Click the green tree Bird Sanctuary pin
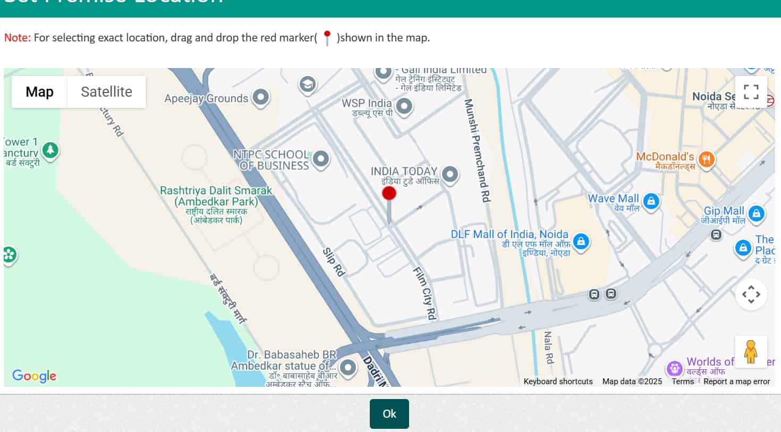This screenshot has height=432, width=781. (x=50, y=150)
